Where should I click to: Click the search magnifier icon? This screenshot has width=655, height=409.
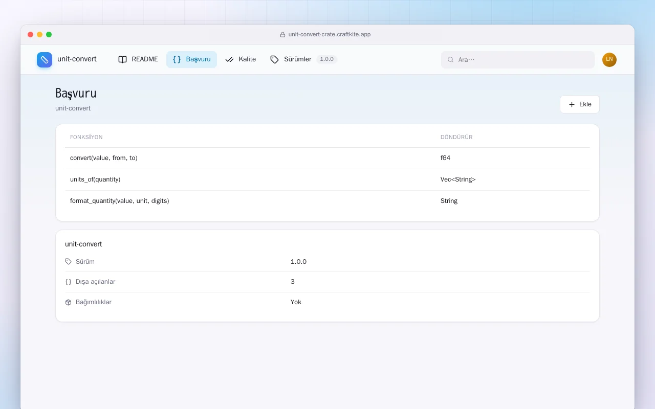pos(451,60)
